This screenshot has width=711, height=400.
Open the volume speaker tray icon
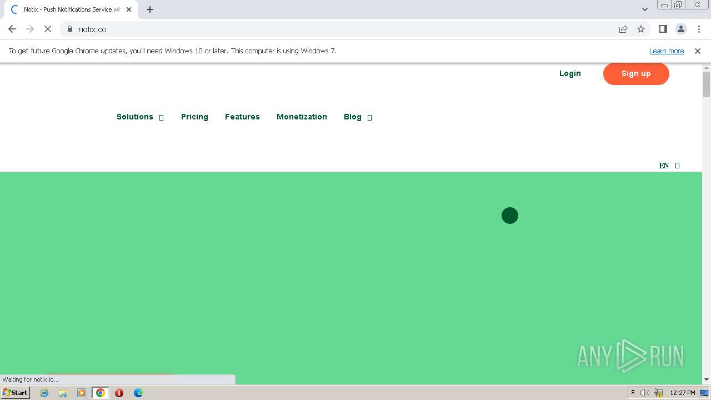coord(645,393)
